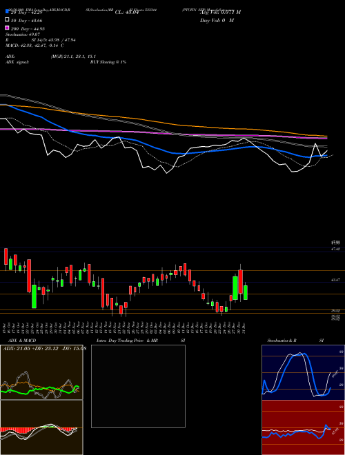The height and width of the screenshot is (455, 345).
Task: Click the ADX (MGR) values line
Action: (50, 57)
